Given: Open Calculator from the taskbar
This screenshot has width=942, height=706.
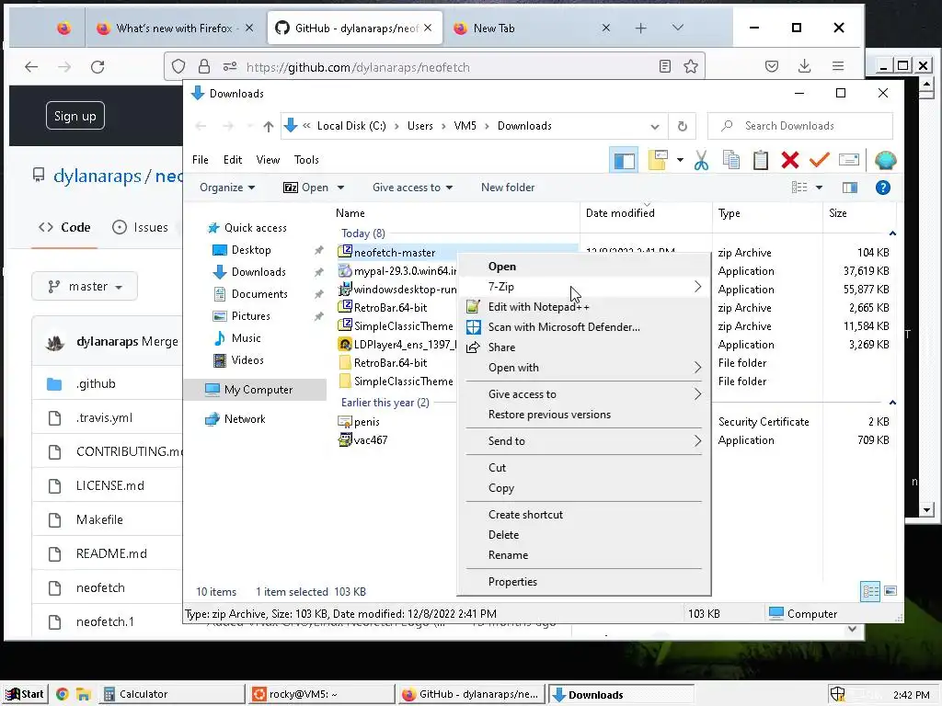Looking at the screenshot, I should point(172,695).
